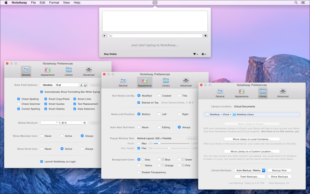Set Show Menubar Icon to Never
Viewport: 310px width, 194px height.
[42, 136]
